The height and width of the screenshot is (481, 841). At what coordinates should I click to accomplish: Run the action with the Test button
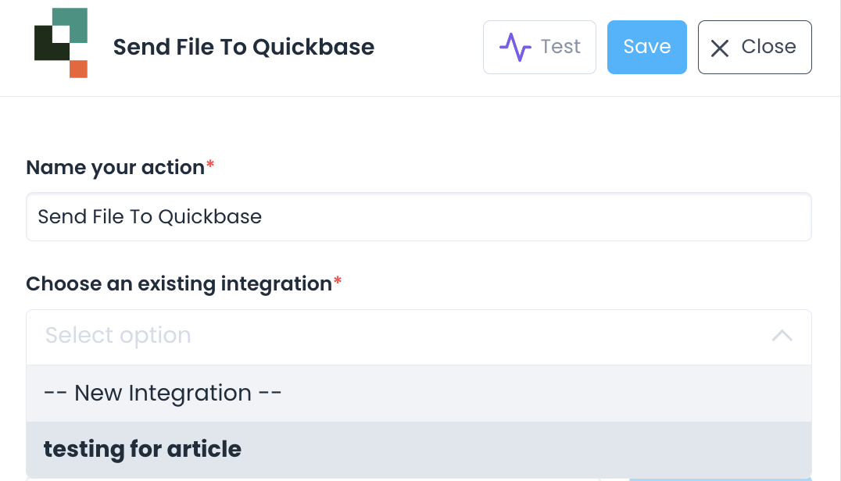540,47
